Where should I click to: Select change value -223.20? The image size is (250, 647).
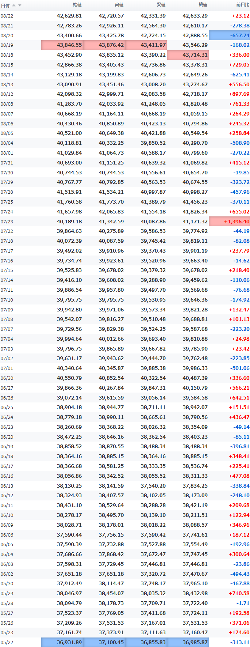click(240, 329)
